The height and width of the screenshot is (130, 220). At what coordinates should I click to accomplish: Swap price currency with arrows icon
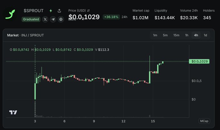point(88,11)
